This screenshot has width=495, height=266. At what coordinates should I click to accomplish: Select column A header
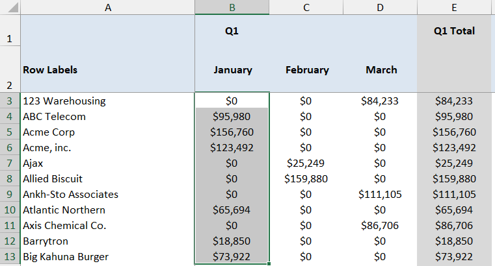tap(107, 7)
